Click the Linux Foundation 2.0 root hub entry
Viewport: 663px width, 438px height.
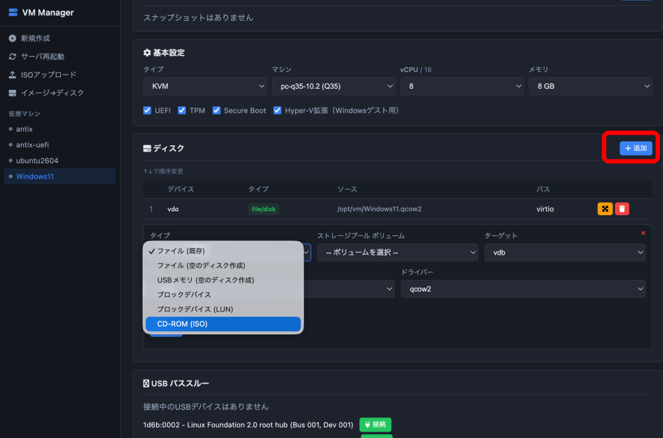[x=248, y=425]
